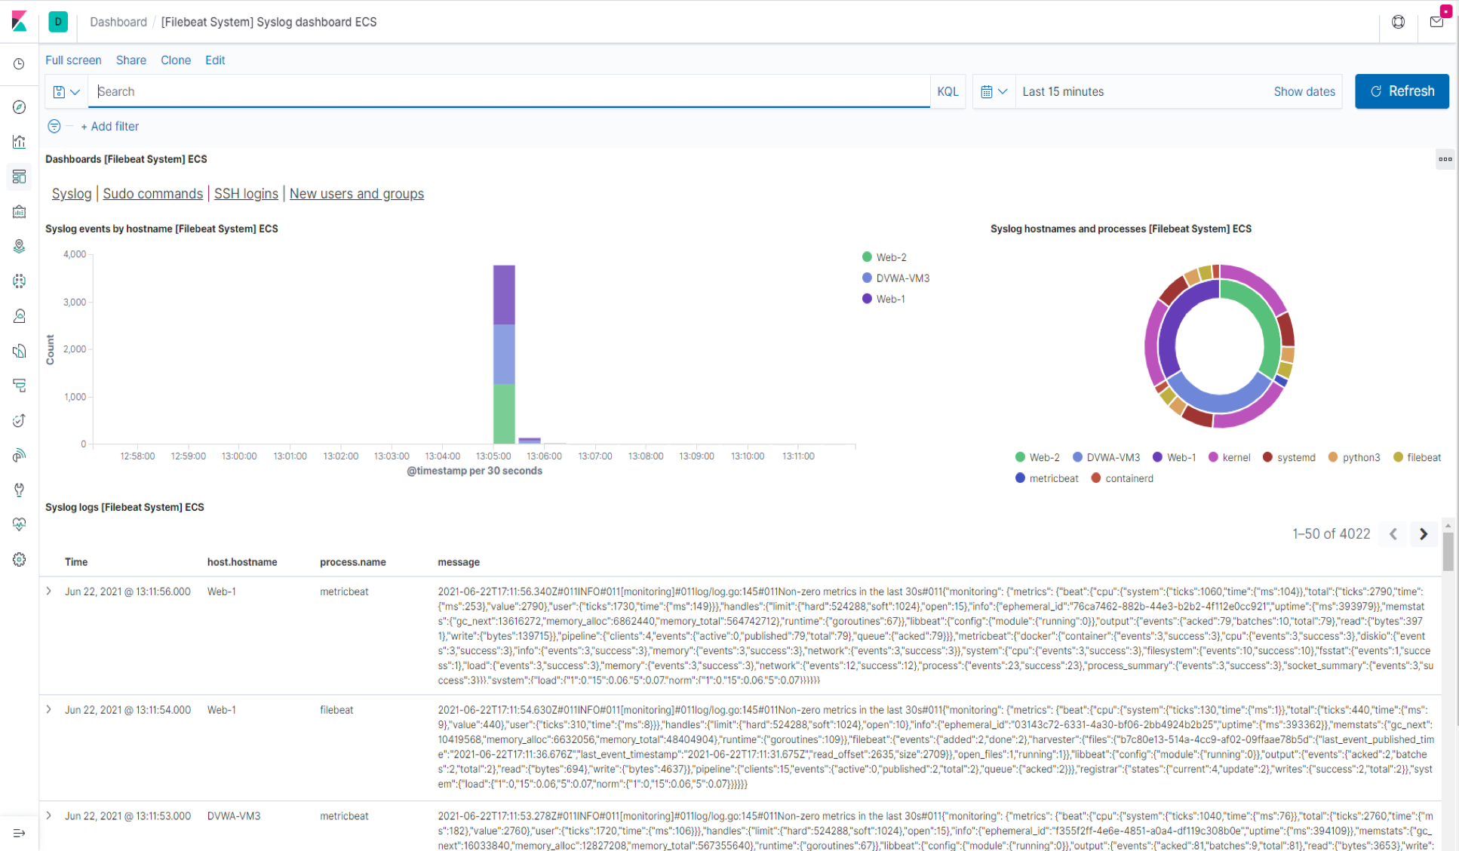Clone the dashboard
Image resolution: width=1459 pixels, height=851 pixels.
coord(176,60)
